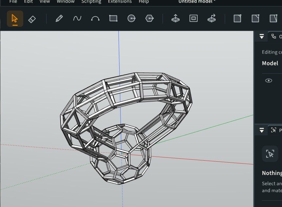Click the square icon with a diagonal corner line
The width and height of the screenshot is (282, 207).
(x=255, y=19)
